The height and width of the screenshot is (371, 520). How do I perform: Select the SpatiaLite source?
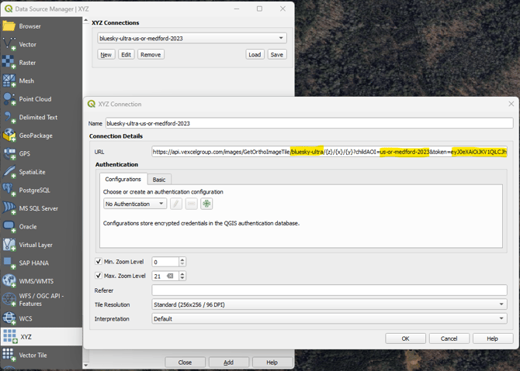(x=41, y=172)
